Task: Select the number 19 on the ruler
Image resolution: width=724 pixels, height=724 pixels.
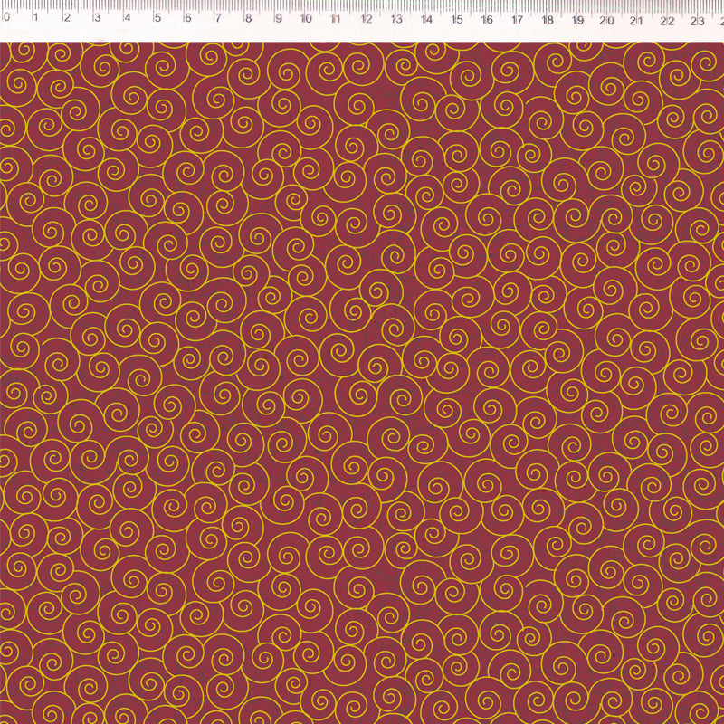Action: coord(577,20)
